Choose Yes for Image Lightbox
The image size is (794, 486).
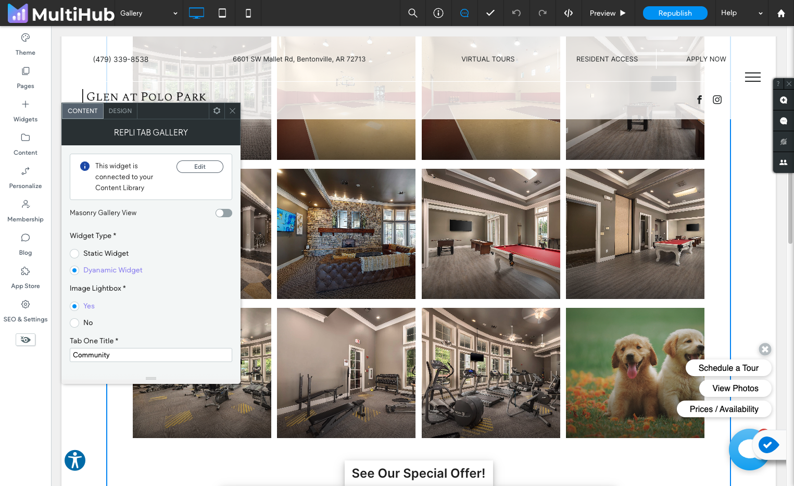(74, 306)
